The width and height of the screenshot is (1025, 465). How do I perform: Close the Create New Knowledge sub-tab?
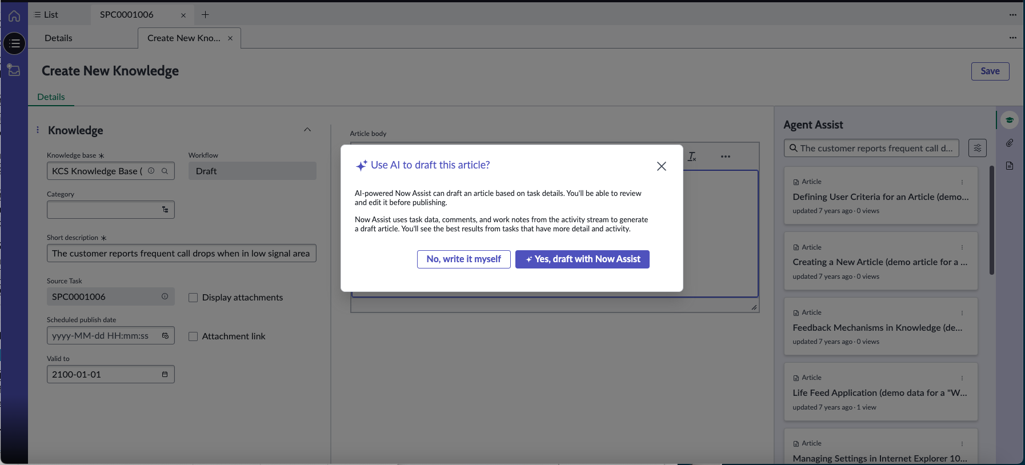pos(230,38)
